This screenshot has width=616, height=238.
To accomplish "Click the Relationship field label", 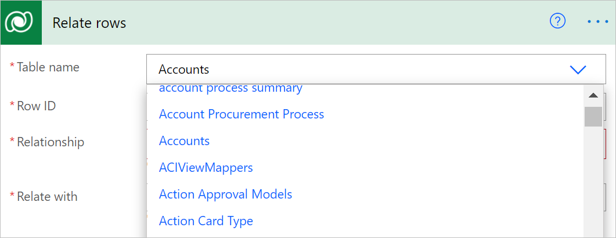I will tap(50, 142).
